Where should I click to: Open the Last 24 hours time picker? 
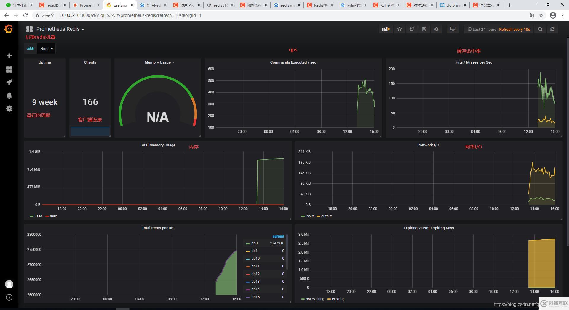482,29
